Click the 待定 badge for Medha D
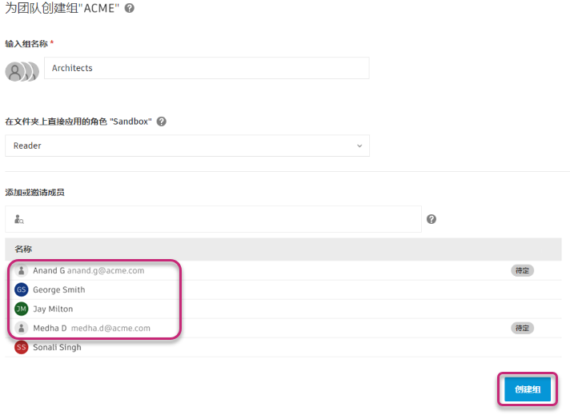The height and width of the screenshot is (415, 570). [522, 328]
